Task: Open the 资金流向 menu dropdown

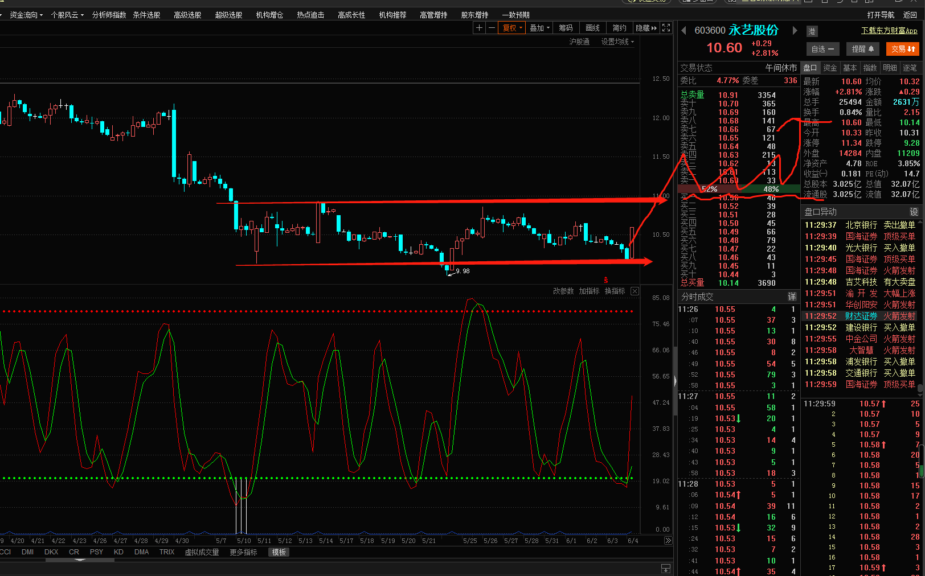Action: pyautogui.click(x=26, y=15)
